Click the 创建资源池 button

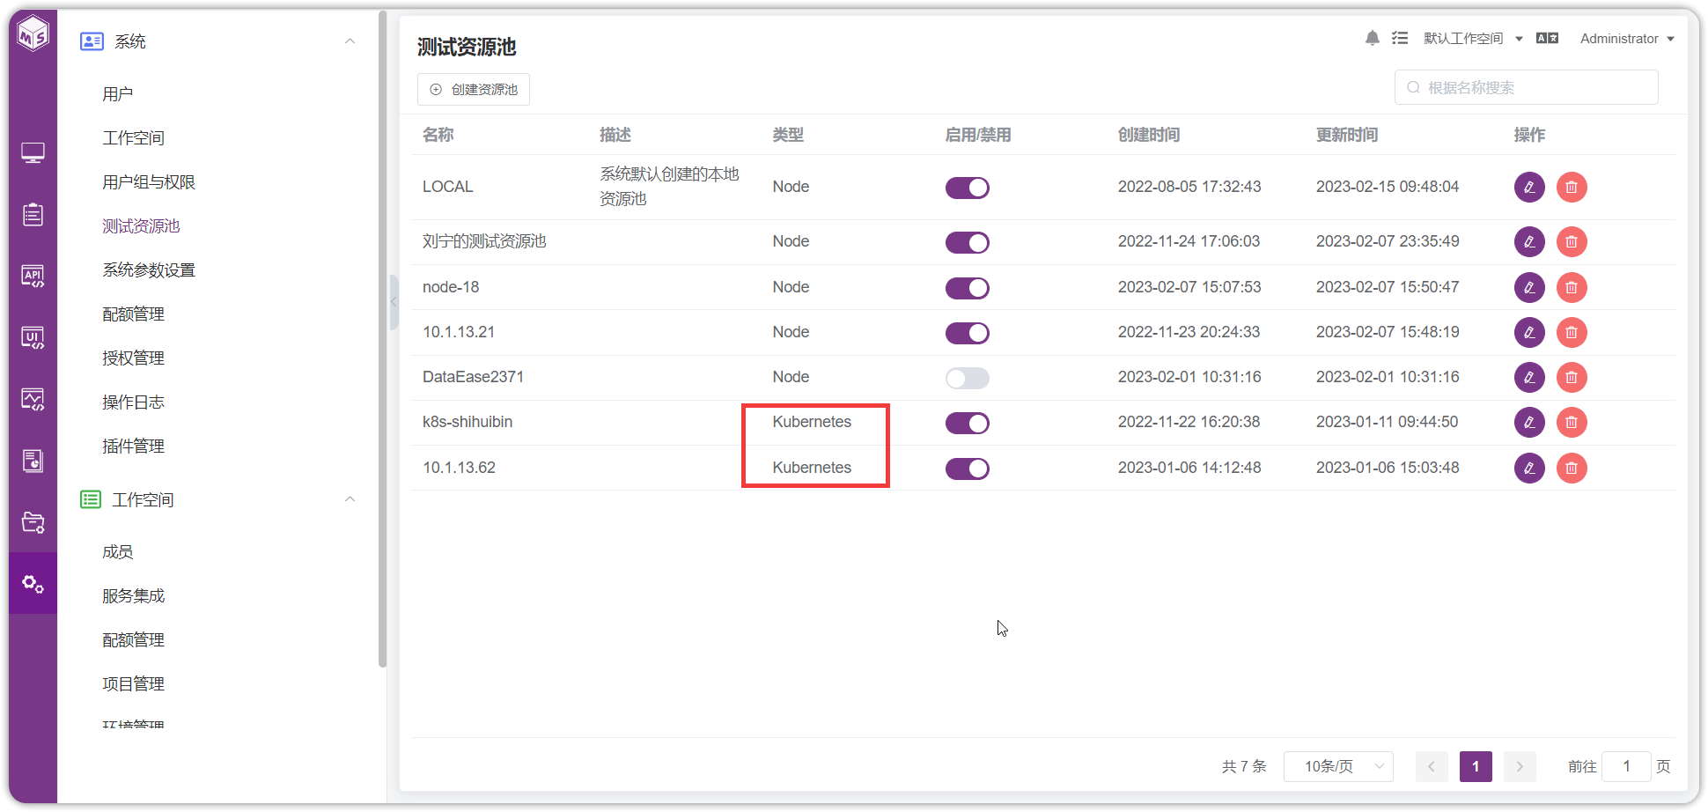click(x=474, y=89)
